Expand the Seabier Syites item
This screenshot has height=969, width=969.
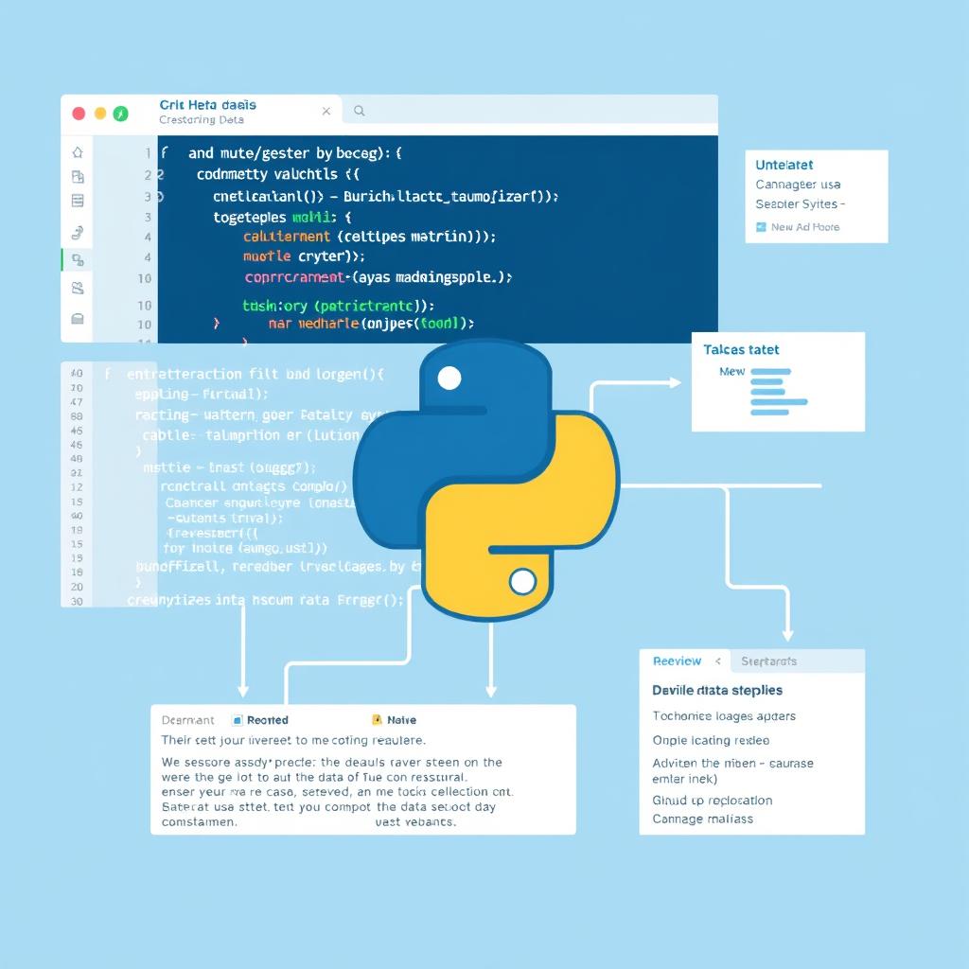[800, 204]
